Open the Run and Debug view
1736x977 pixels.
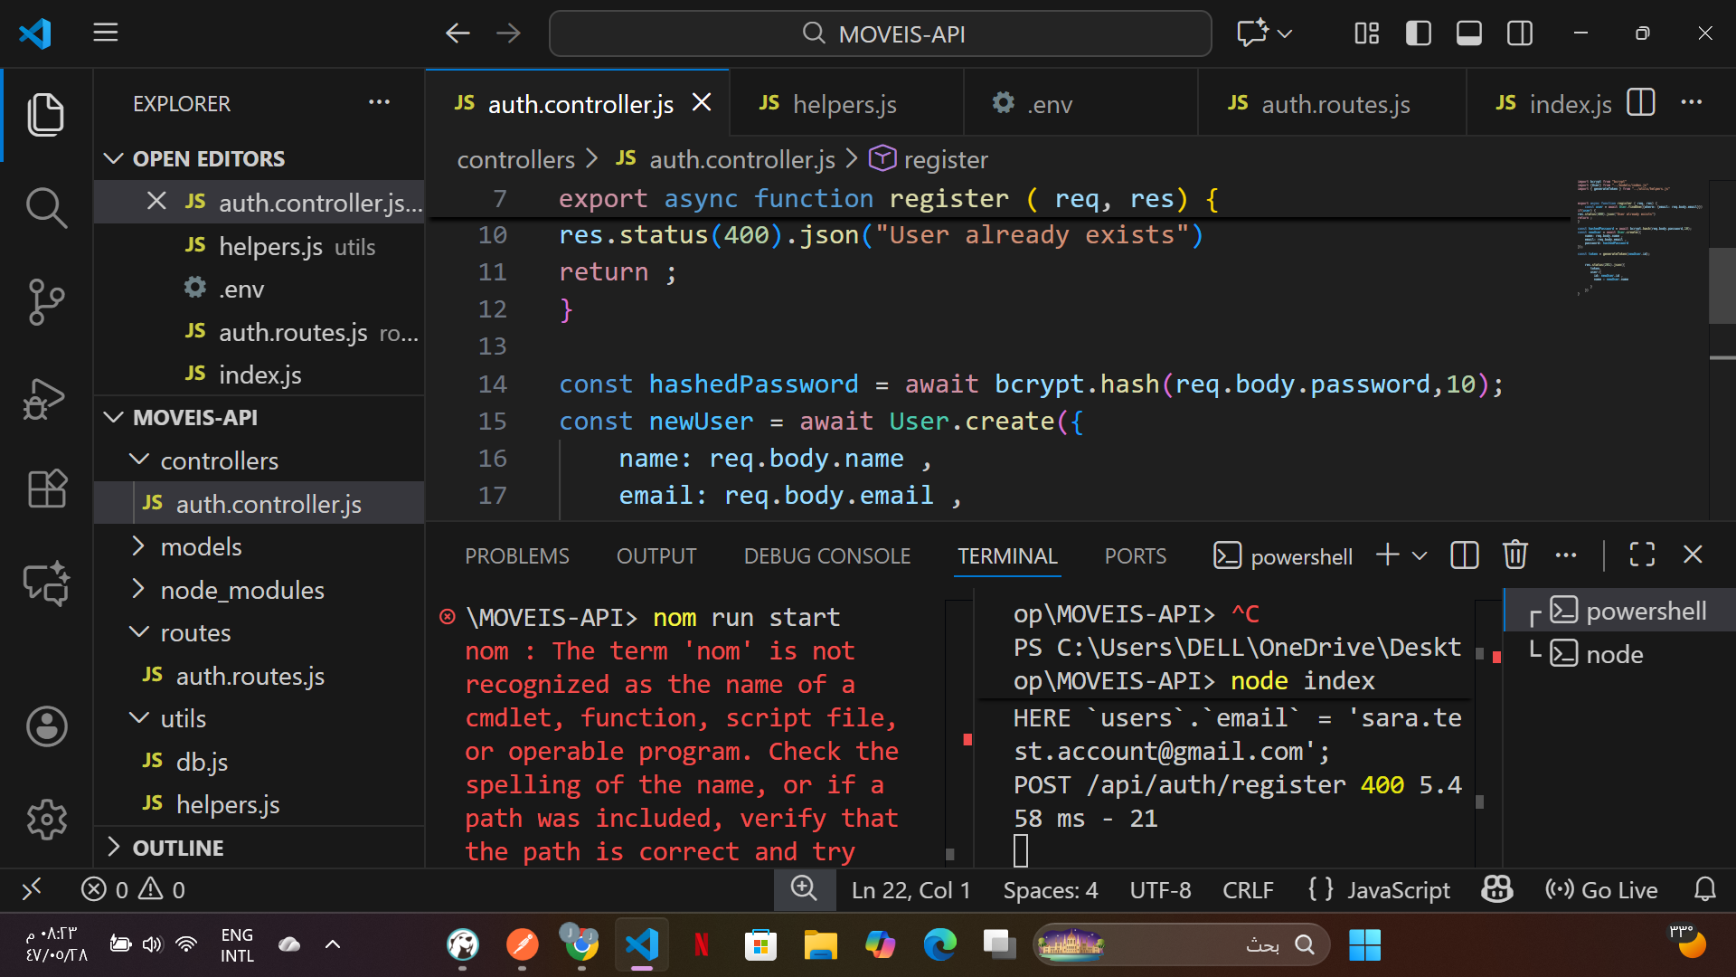click(46, 398)
